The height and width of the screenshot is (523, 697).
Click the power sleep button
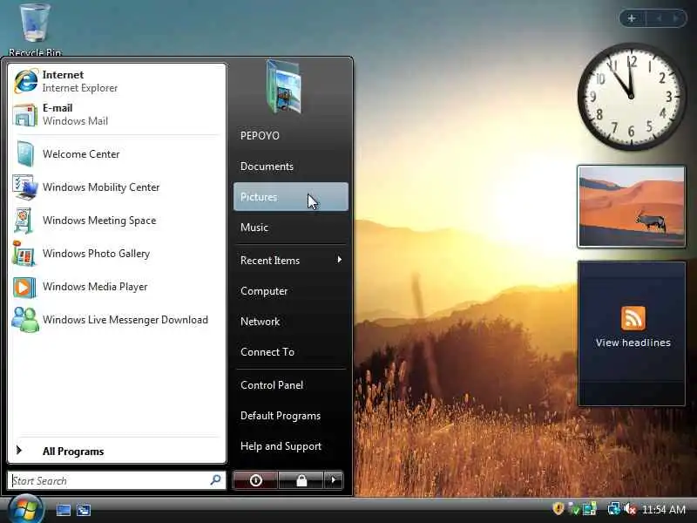[x=255, y=480]
